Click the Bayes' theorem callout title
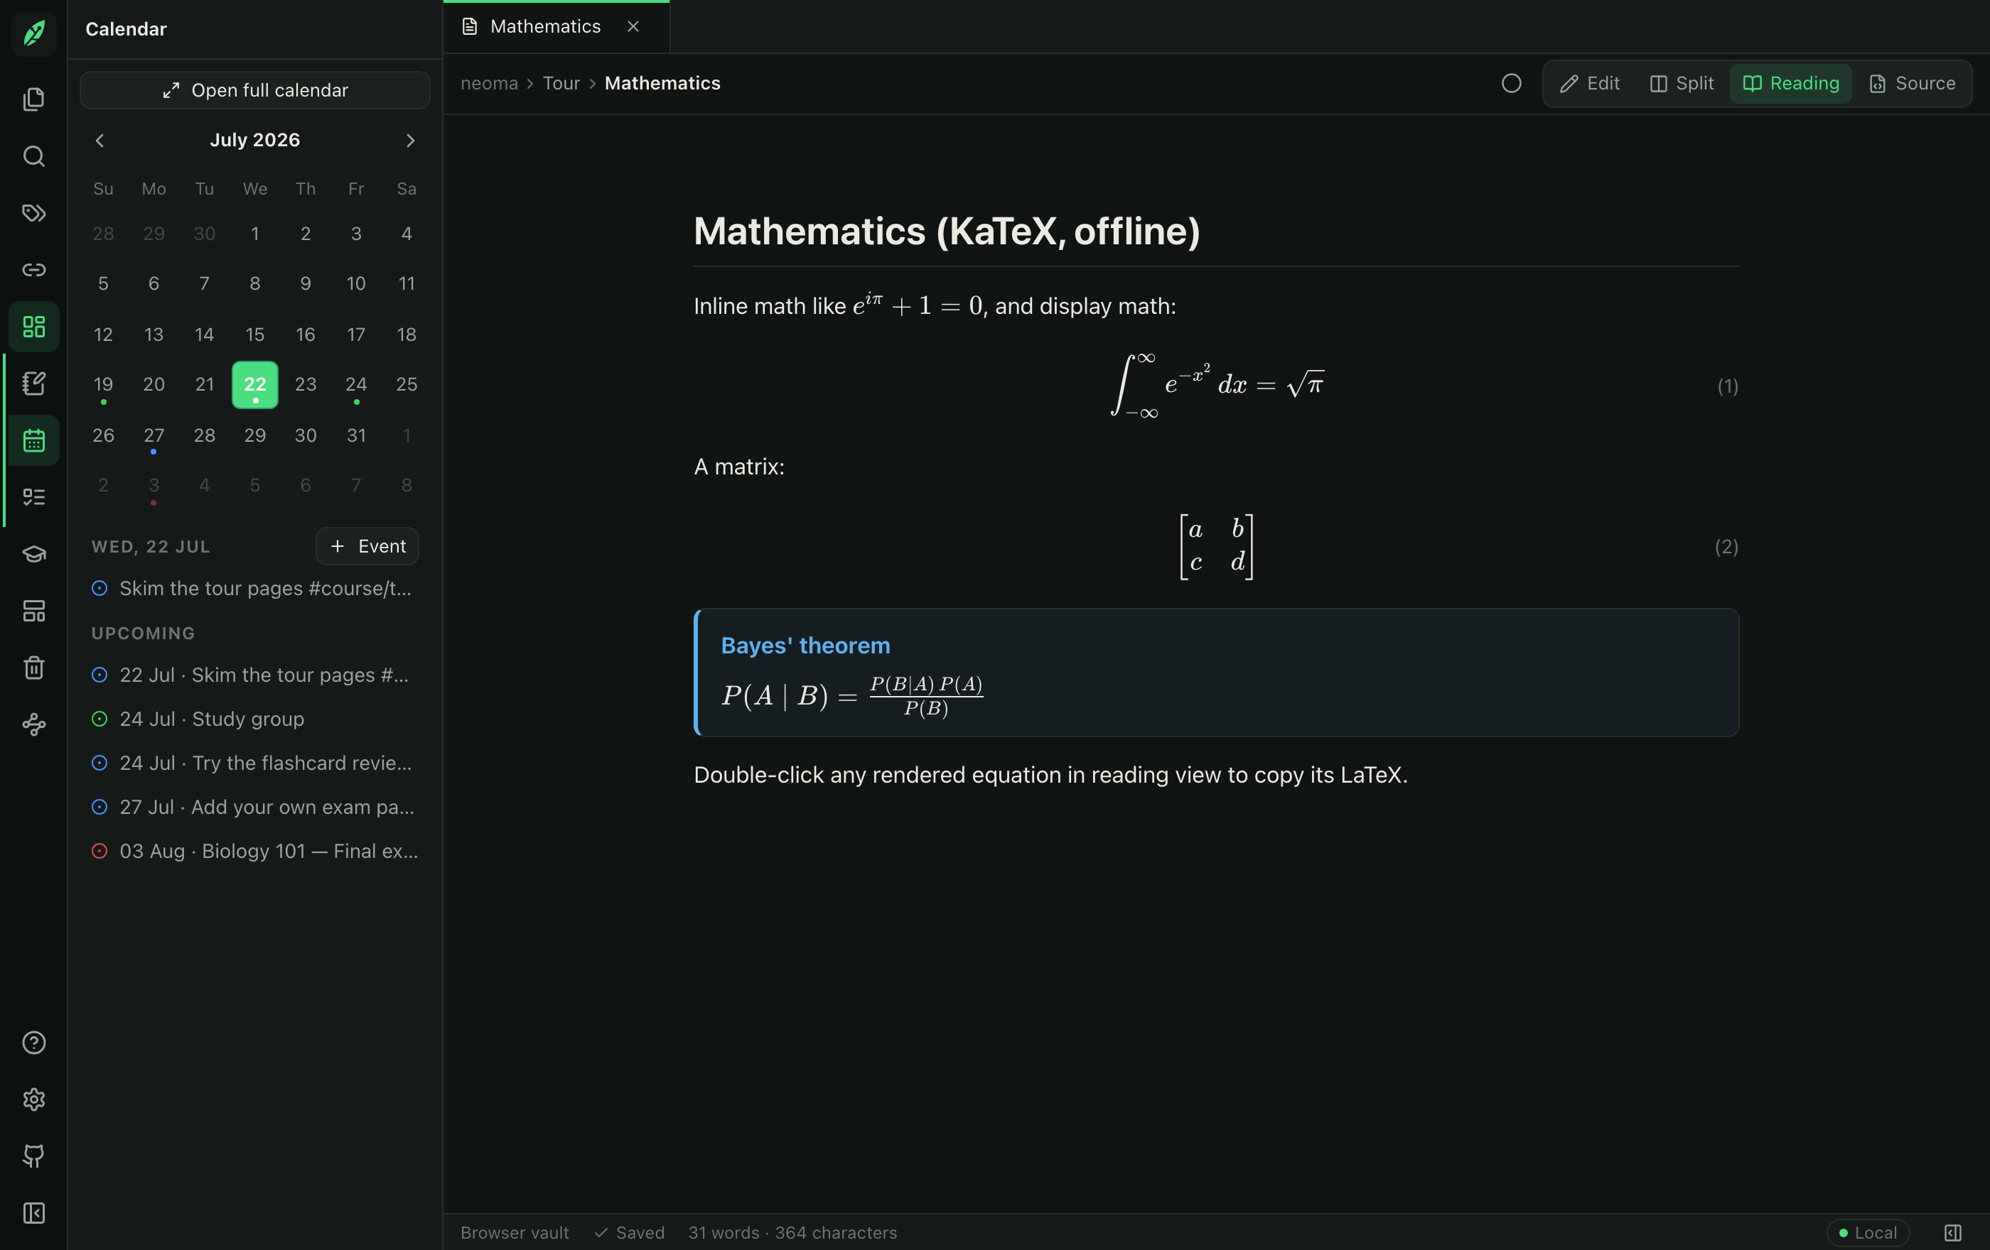Image resolution: width=1990 pixels, height=1250 pixels. [805, 646]
